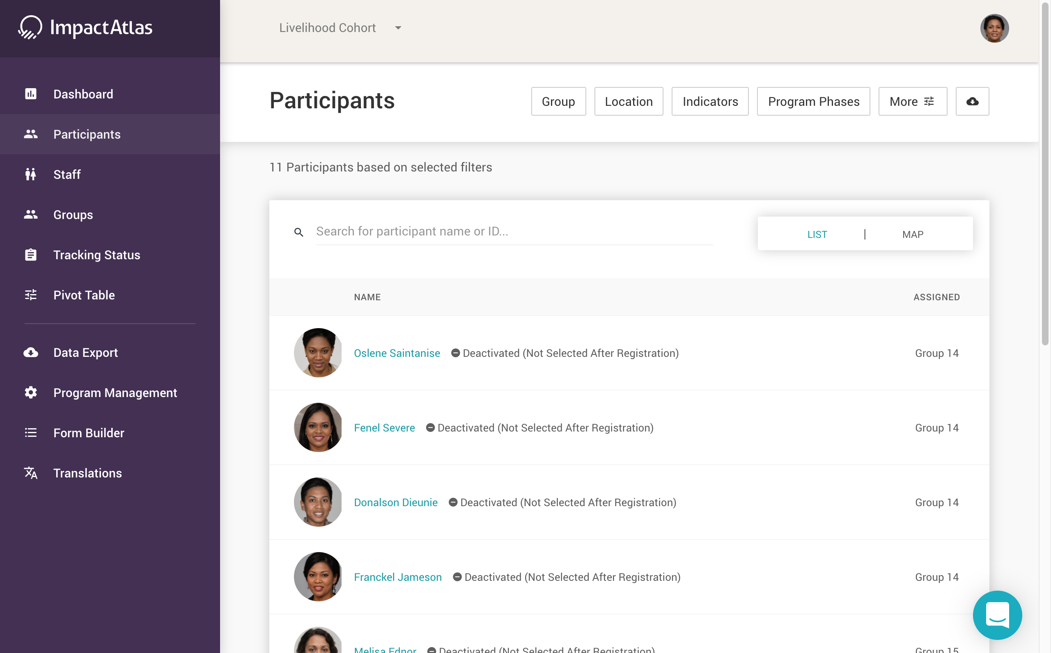Click the participant search field
The width and height of the screenshot is (1051, 653).
click(514, 231)
